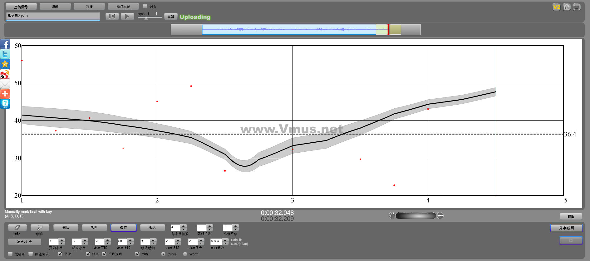Decrease the 速度上限 tempo upper limit
Screen dimensions: 590x261
(130, 243)
